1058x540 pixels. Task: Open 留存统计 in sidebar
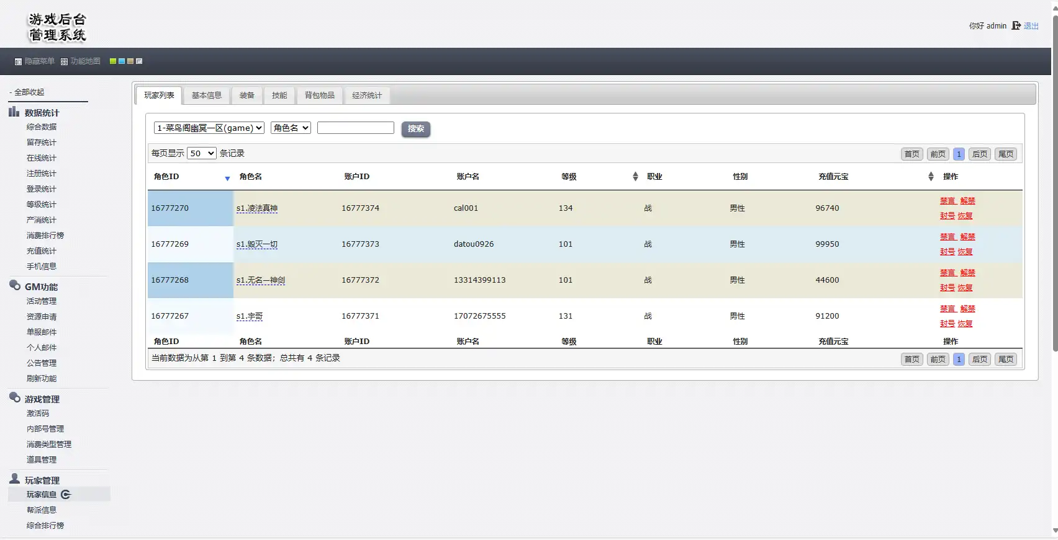(42, 143)
